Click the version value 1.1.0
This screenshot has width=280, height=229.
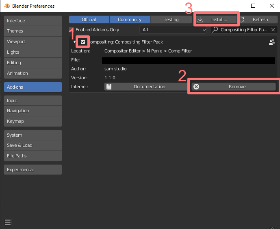pos(110,78)
